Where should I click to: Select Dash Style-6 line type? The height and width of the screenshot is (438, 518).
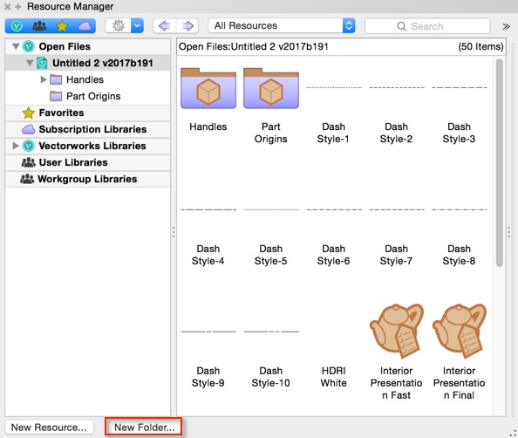334,209
